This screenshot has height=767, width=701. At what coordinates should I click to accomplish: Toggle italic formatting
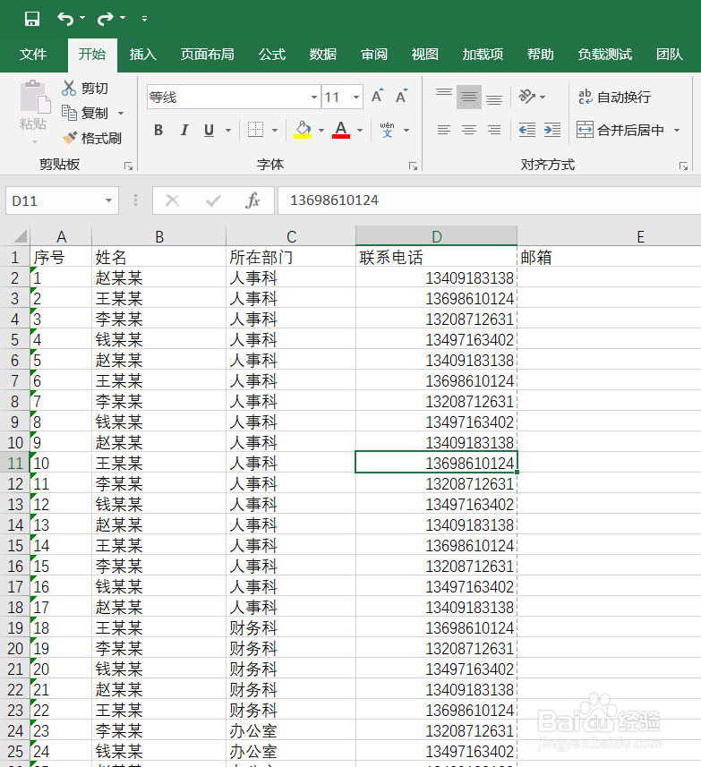point(184,130)
